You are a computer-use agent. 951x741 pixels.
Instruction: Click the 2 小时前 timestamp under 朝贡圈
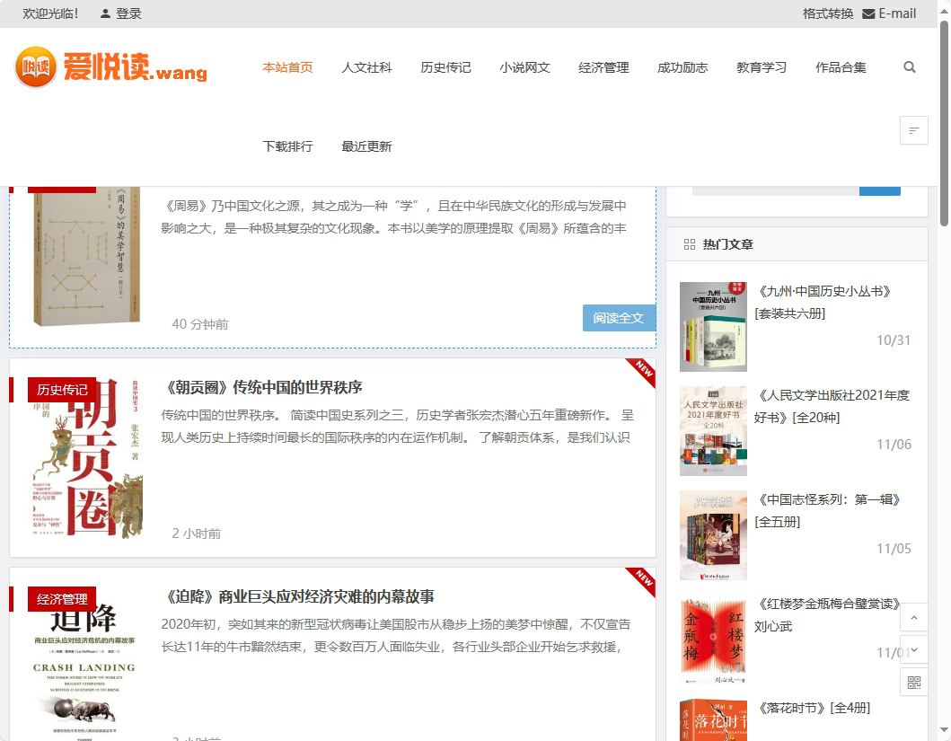pos(197,534)
